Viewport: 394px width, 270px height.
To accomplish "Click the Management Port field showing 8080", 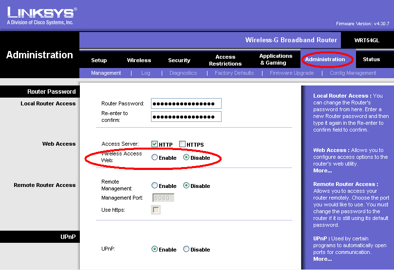I will click(x=163, y=198).
